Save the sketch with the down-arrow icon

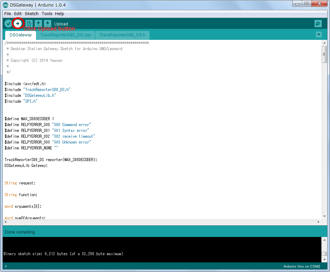coord(47,24)
